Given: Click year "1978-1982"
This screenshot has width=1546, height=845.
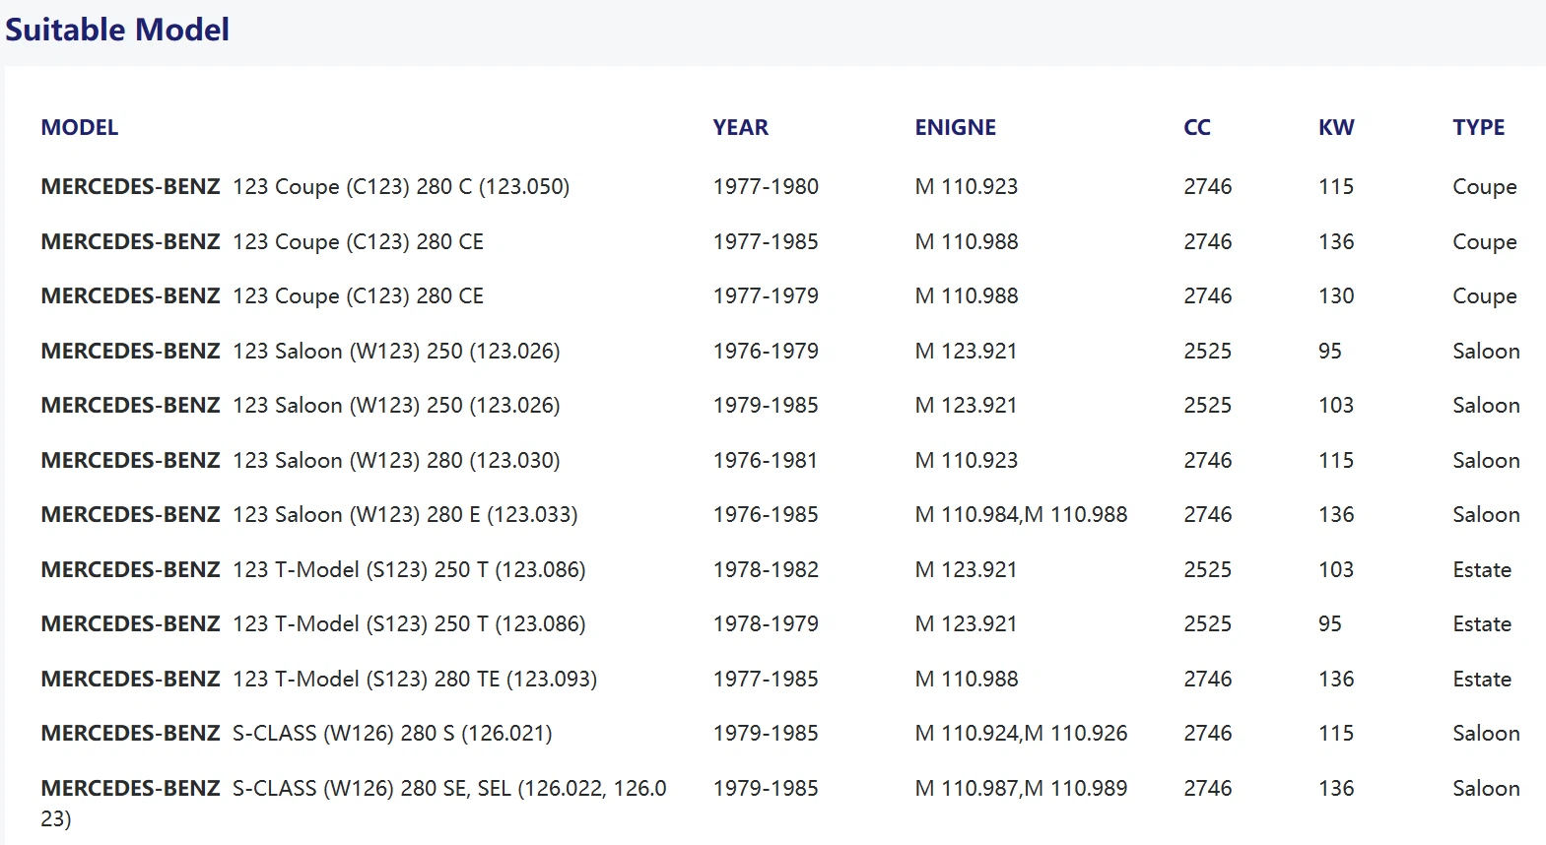Looking at the screenshot, I should 766,569.
